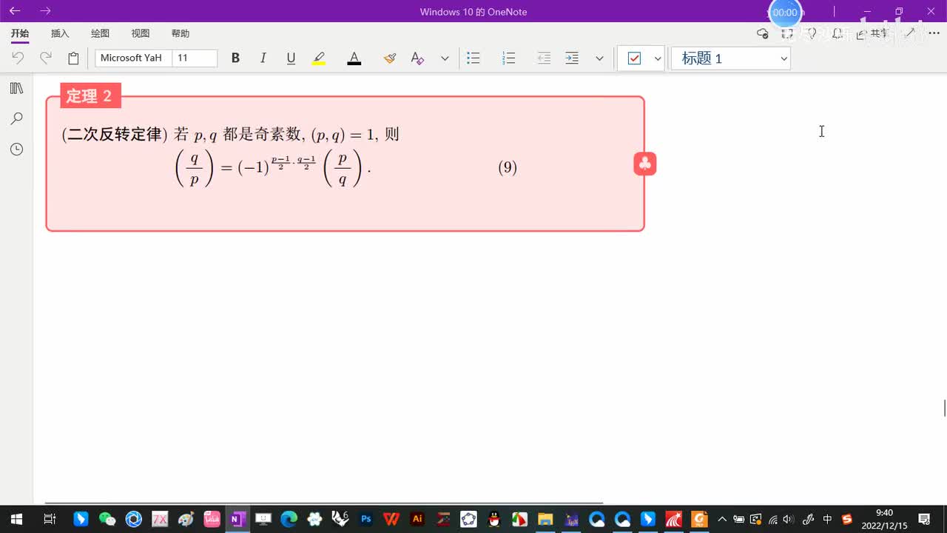Open Microsoft Edge from taskbar

coord(289,519)
